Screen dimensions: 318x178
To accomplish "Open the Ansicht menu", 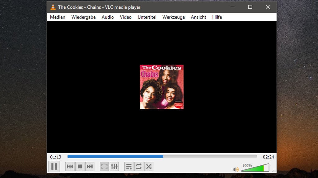I will pos(198,17).
